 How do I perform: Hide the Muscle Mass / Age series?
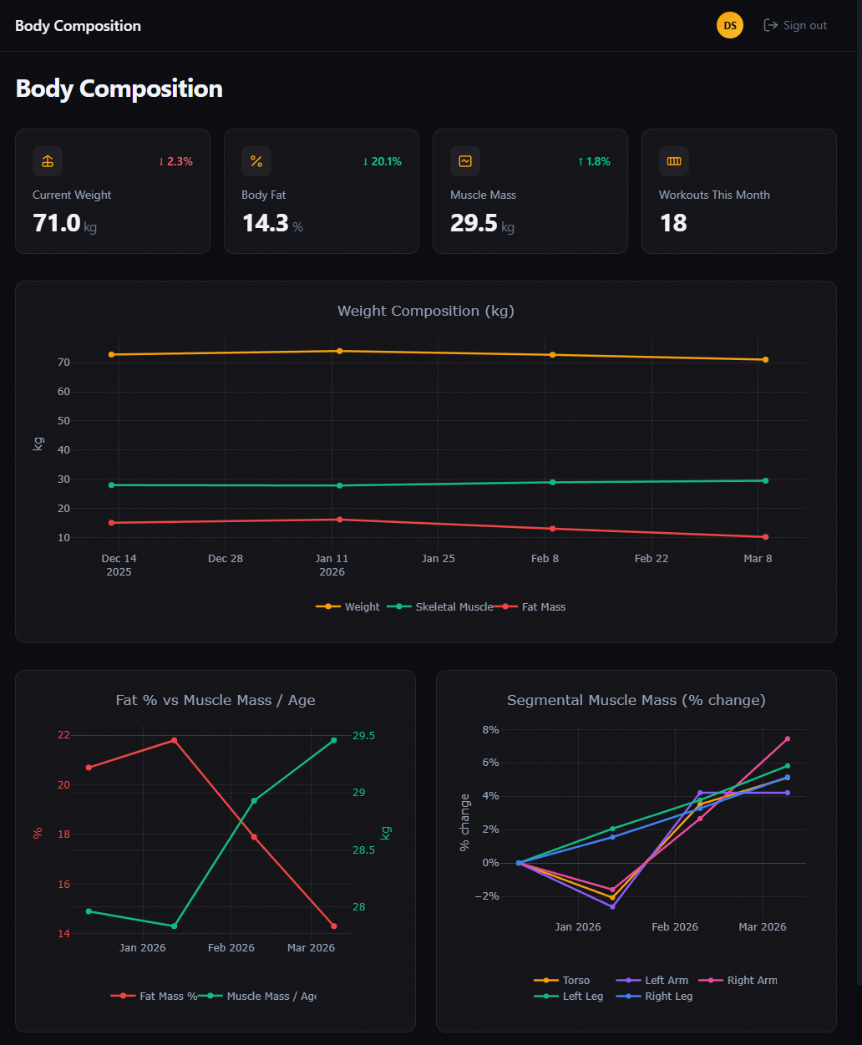(x=257, y=996)
